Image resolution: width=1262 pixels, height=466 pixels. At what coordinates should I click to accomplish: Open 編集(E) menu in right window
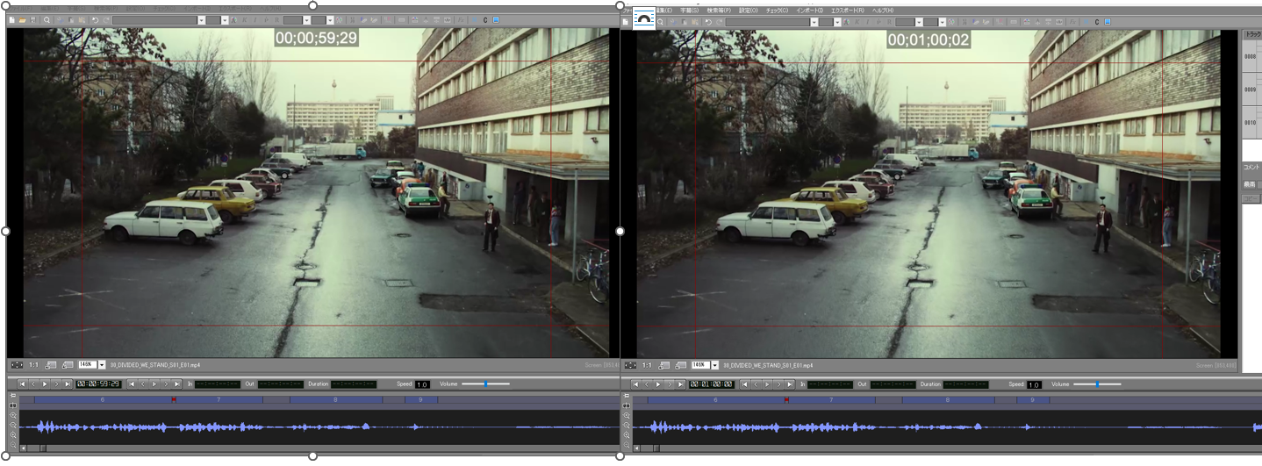(666, 11)
